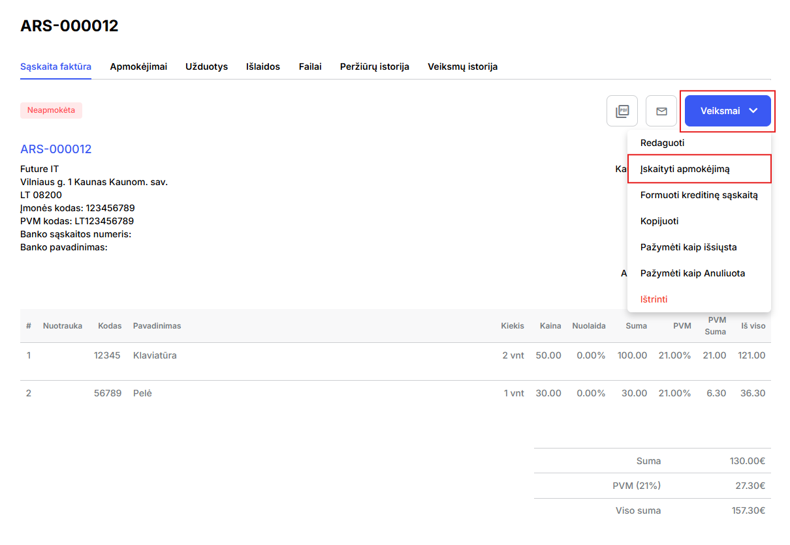This screenshot has height=545, width=790.
Task: Select Pažymėti kaip išsiųsta option
Action: pos(699,247)
